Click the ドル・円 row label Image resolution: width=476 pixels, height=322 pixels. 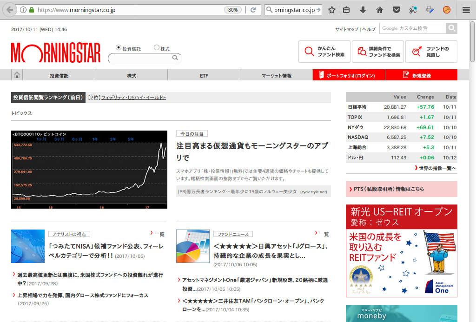355,158
